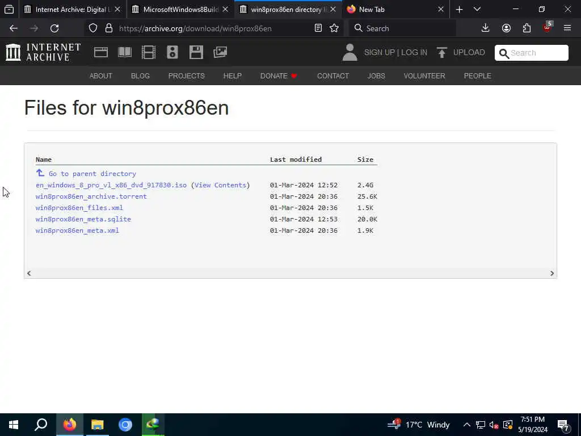The image size is (581, 436).
Task: Open the Internet Archive texts book icon
Action: tap(125, 52)
